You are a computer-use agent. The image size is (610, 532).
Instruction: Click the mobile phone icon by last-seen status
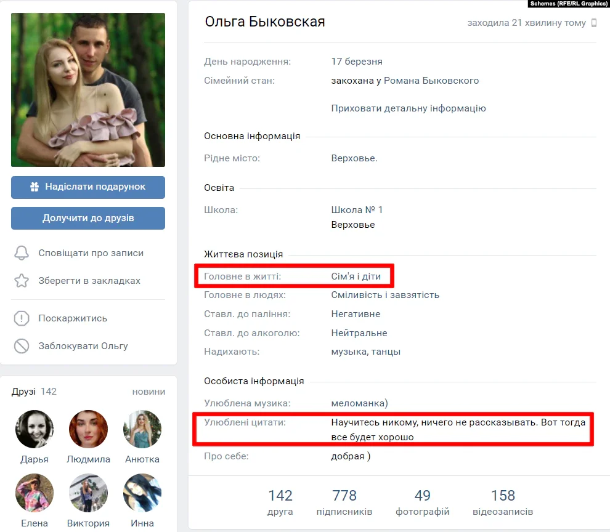tap(593, 22)
